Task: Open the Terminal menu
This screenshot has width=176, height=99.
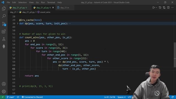Action: coord(51,2)
